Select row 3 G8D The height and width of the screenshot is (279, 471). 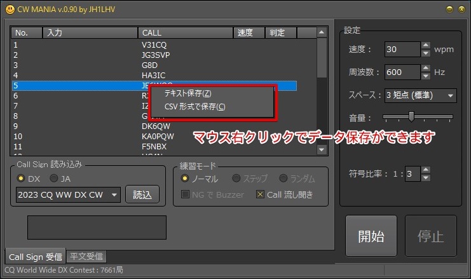[x=154, y=65]
